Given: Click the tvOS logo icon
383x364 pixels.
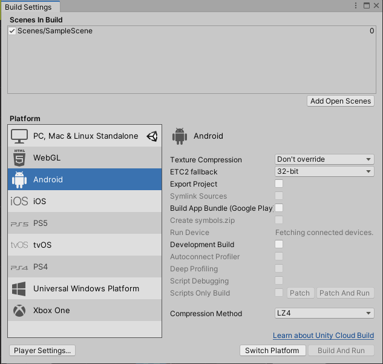Looking at the screenshot, I should (19, 245).
